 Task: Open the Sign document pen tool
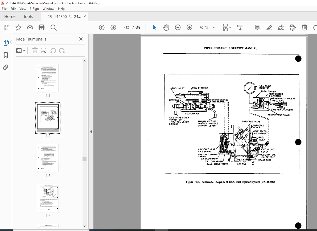[281, 27]
